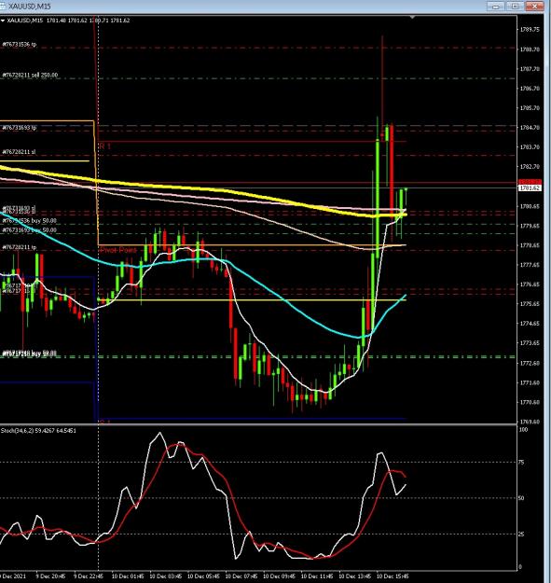Click the one-click trading arrow beside XAUUSD,M15

3,21
